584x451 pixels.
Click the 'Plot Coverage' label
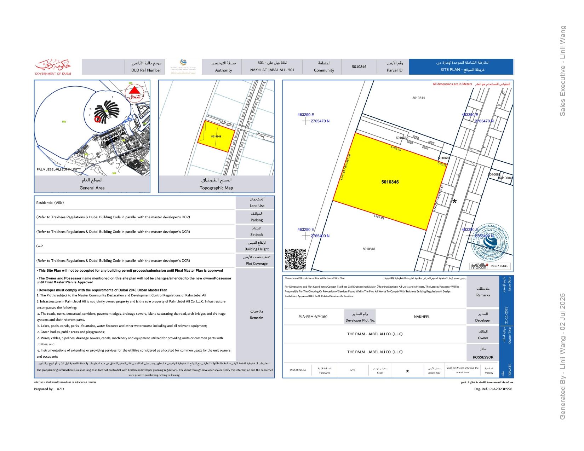pyautogui.click(x=257, y=264)
